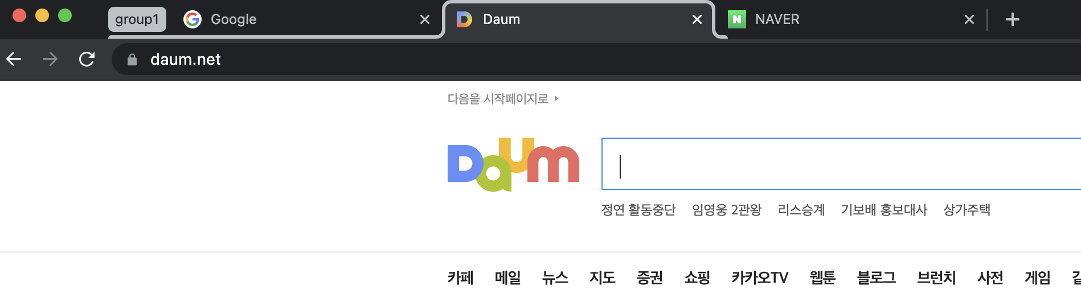Image resolution: width=1081 pixels, height=298 pixels.
Task: Open the 블로그 service menu
Action: tap(877, 278)
